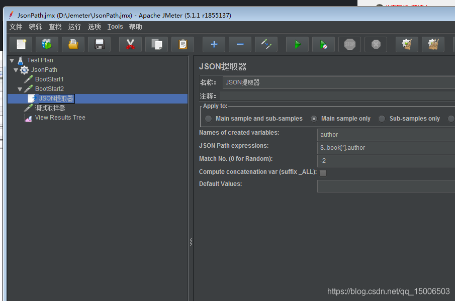Open the 运行 menu
The width and height of the screenshot is (455, 301).
tap(74, 27)
